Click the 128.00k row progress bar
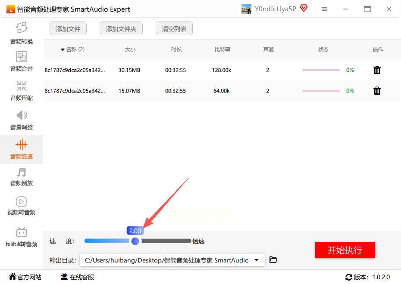This screenshot has height=284, width=401. point(321,70)
